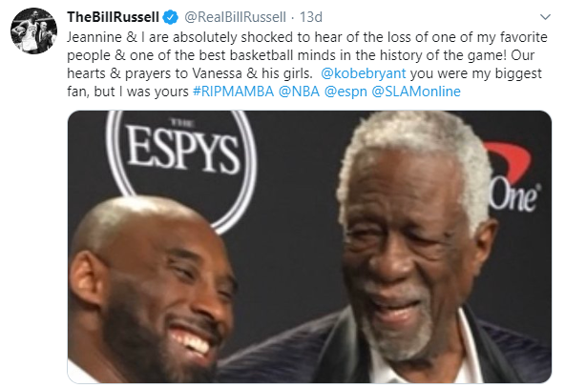Expand the tweet options chevron menu

pyautogui.click(x=545, y=17)
